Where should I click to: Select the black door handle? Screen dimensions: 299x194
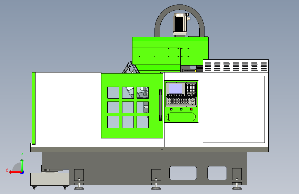tap(161, 105)
